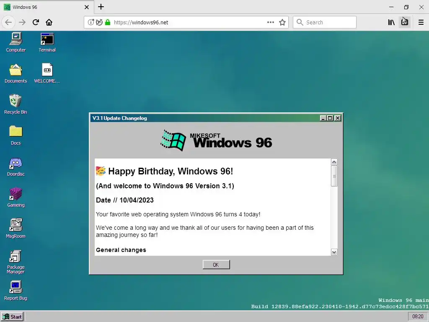Open the browser hamburger menu
This screenshot has width=429, height=322.
pyautogui.click(x=421, y=22)
